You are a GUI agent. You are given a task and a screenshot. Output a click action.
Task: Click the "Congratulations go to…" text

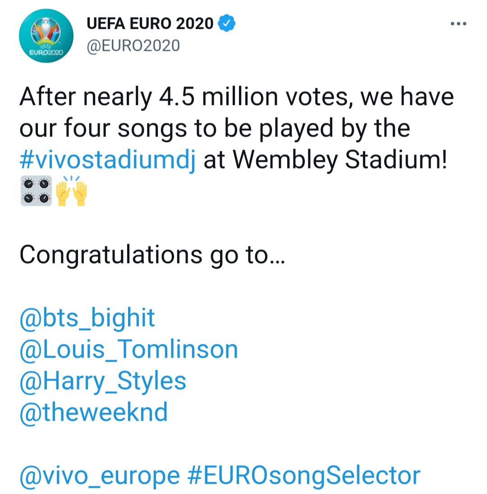tap(152, 255)
